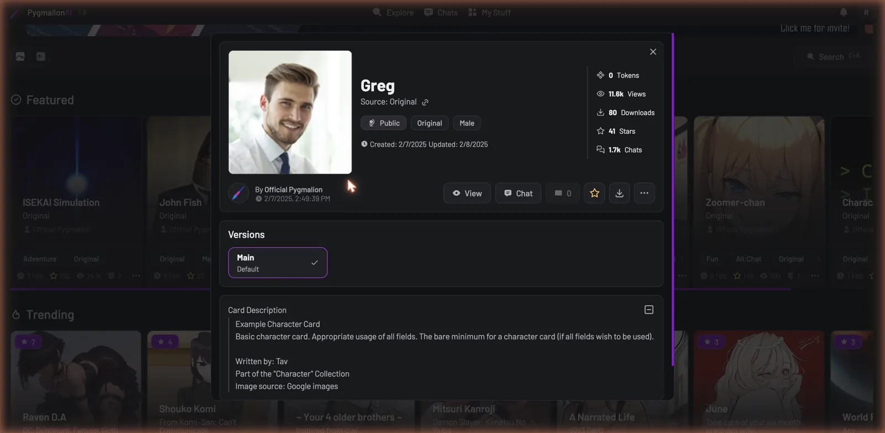Open Official Pygmalion author profile link
The image size is (885, 433).
(x=293, y=190)
